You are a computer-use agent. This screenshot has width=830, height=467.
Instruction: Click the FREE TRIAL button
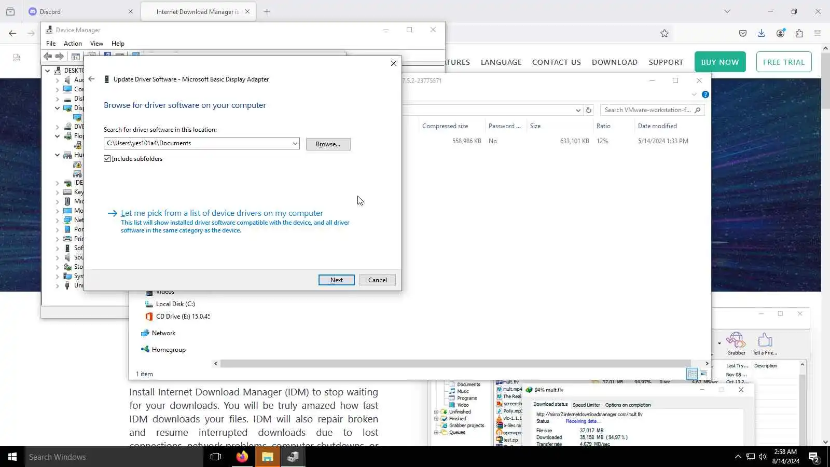[x=784, y=62]
